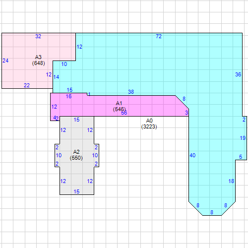Image resolution: width=248 pixels, height=248 pixels.
Task: Click the "12" dimension below the "72" edge
Action: [79, 47]
